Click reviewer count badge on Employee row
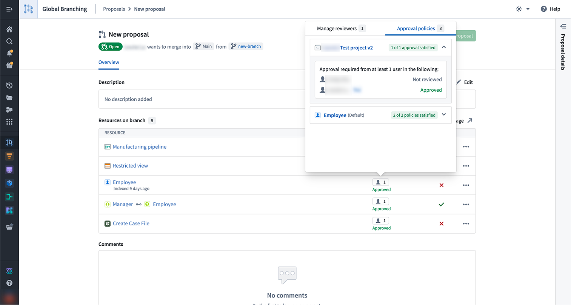571x305 pixels. 380,182
